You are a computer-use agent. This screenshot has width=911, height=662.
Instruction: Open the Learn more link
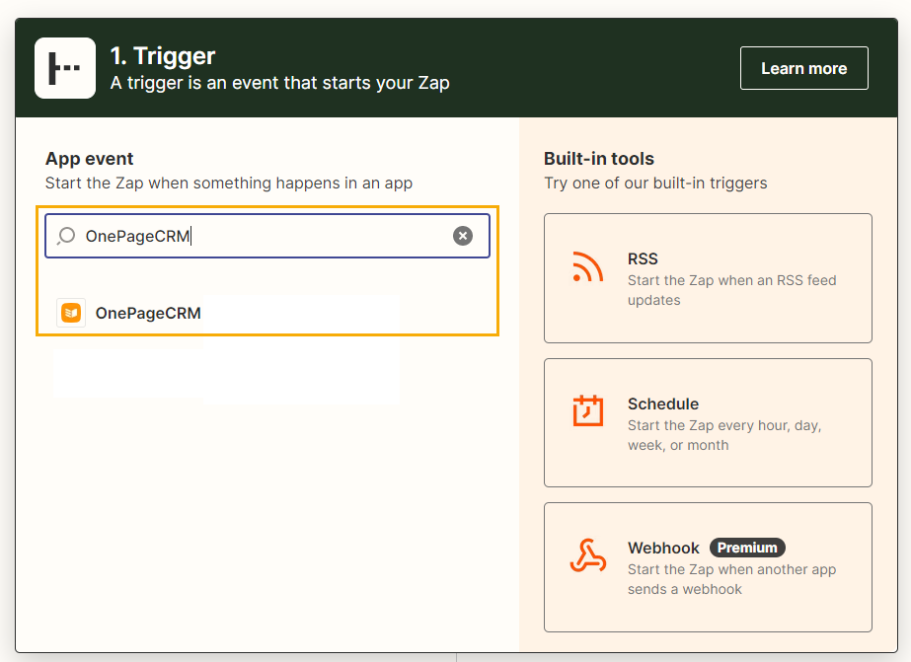coord(804,68)
